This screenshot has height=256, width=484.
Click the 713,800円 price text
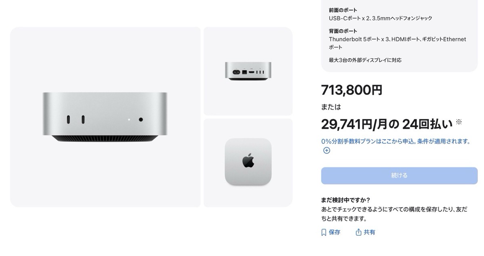pos(351,90)
